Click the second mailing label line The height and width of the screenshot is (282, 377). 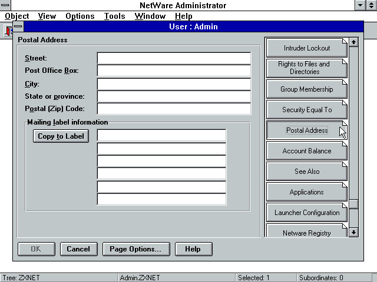pos(161,149)
